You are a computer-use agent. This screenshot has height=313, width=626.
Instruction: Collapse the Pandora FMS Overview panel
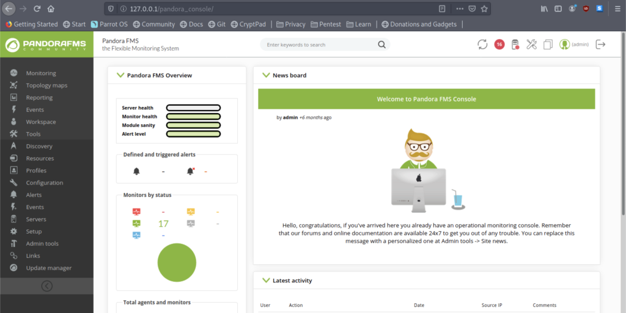point(120,75)
